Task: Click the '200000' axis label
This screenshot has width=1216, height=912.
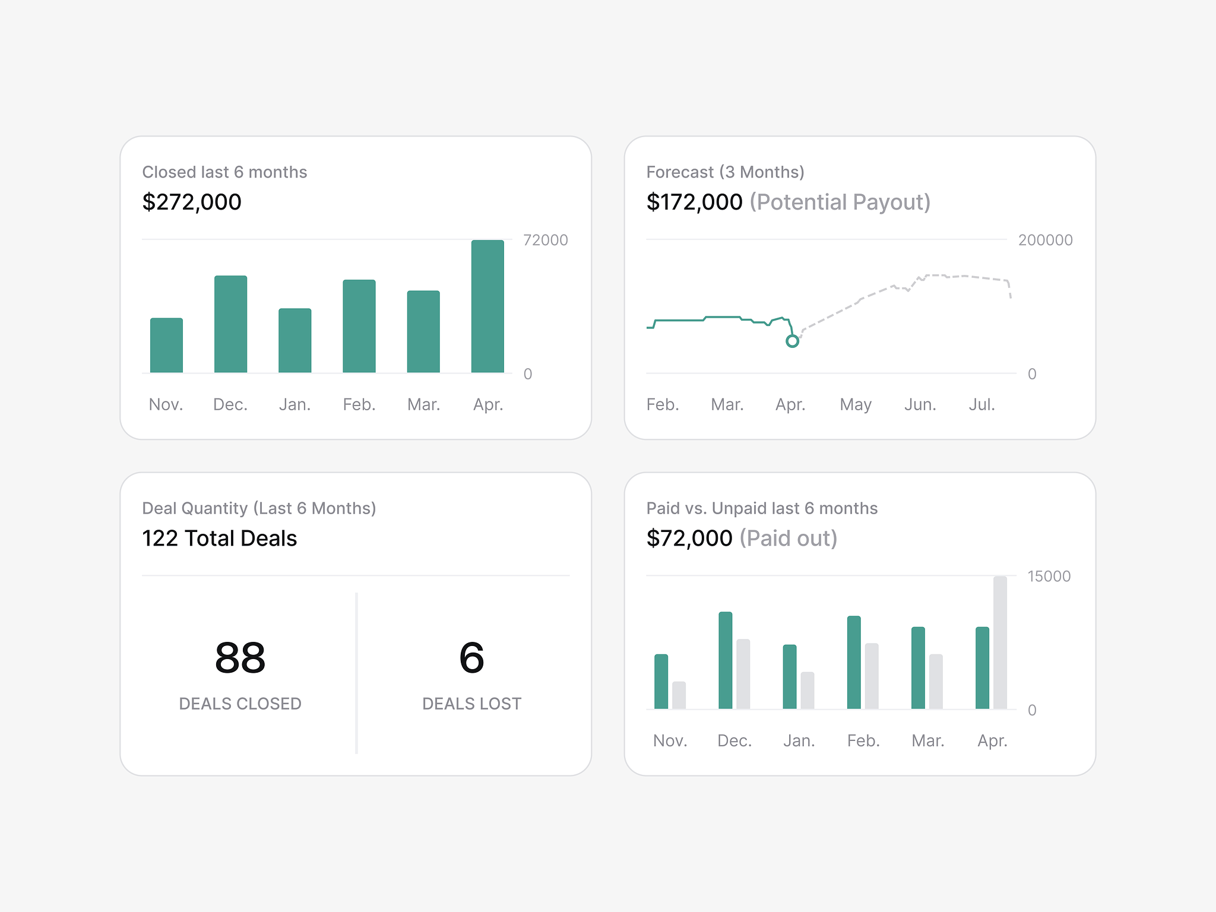Action: pyautogui.click(x=1045, y=240)
